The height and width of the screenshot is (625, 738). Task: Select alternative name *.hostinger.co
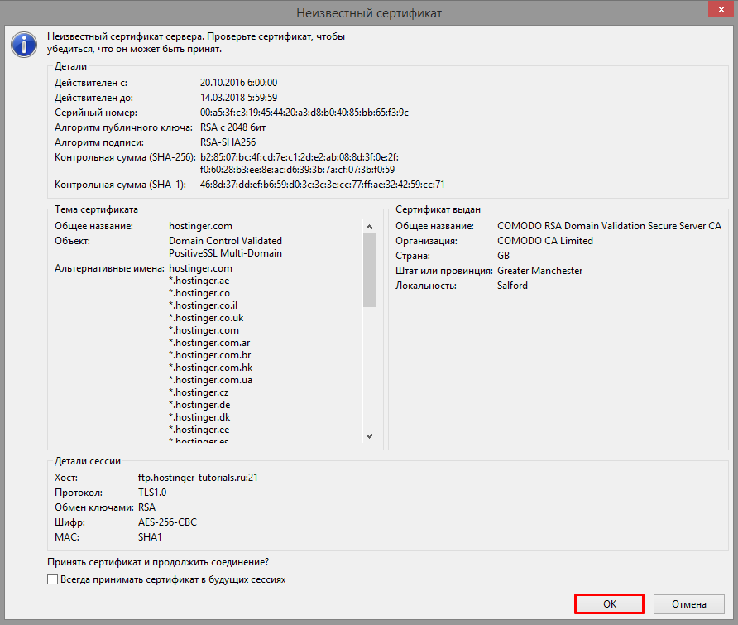199,293
